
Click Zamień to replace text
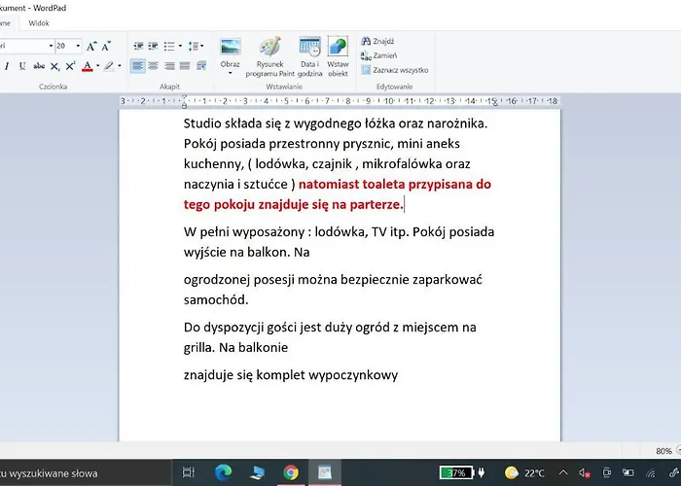click(378, 55)
